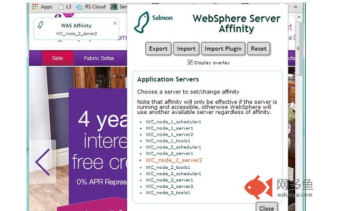This screenshot has width=338, height=211.
Task: Reset the server affinity settings
Action: point(258,49)
